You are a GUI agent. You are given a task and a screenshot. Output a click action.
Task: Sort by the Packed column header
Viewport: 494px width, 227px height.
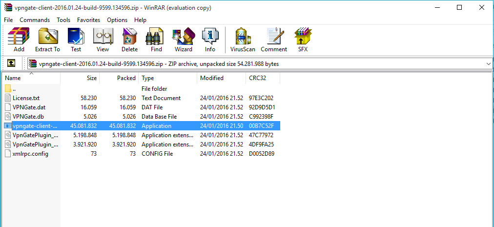(119, 78)
